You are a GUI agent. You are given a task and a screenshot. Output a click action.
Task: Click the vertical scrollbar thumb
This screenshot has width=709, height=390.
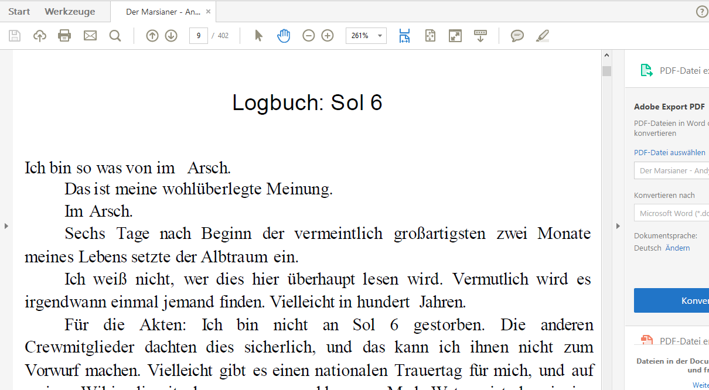(606, 71)
